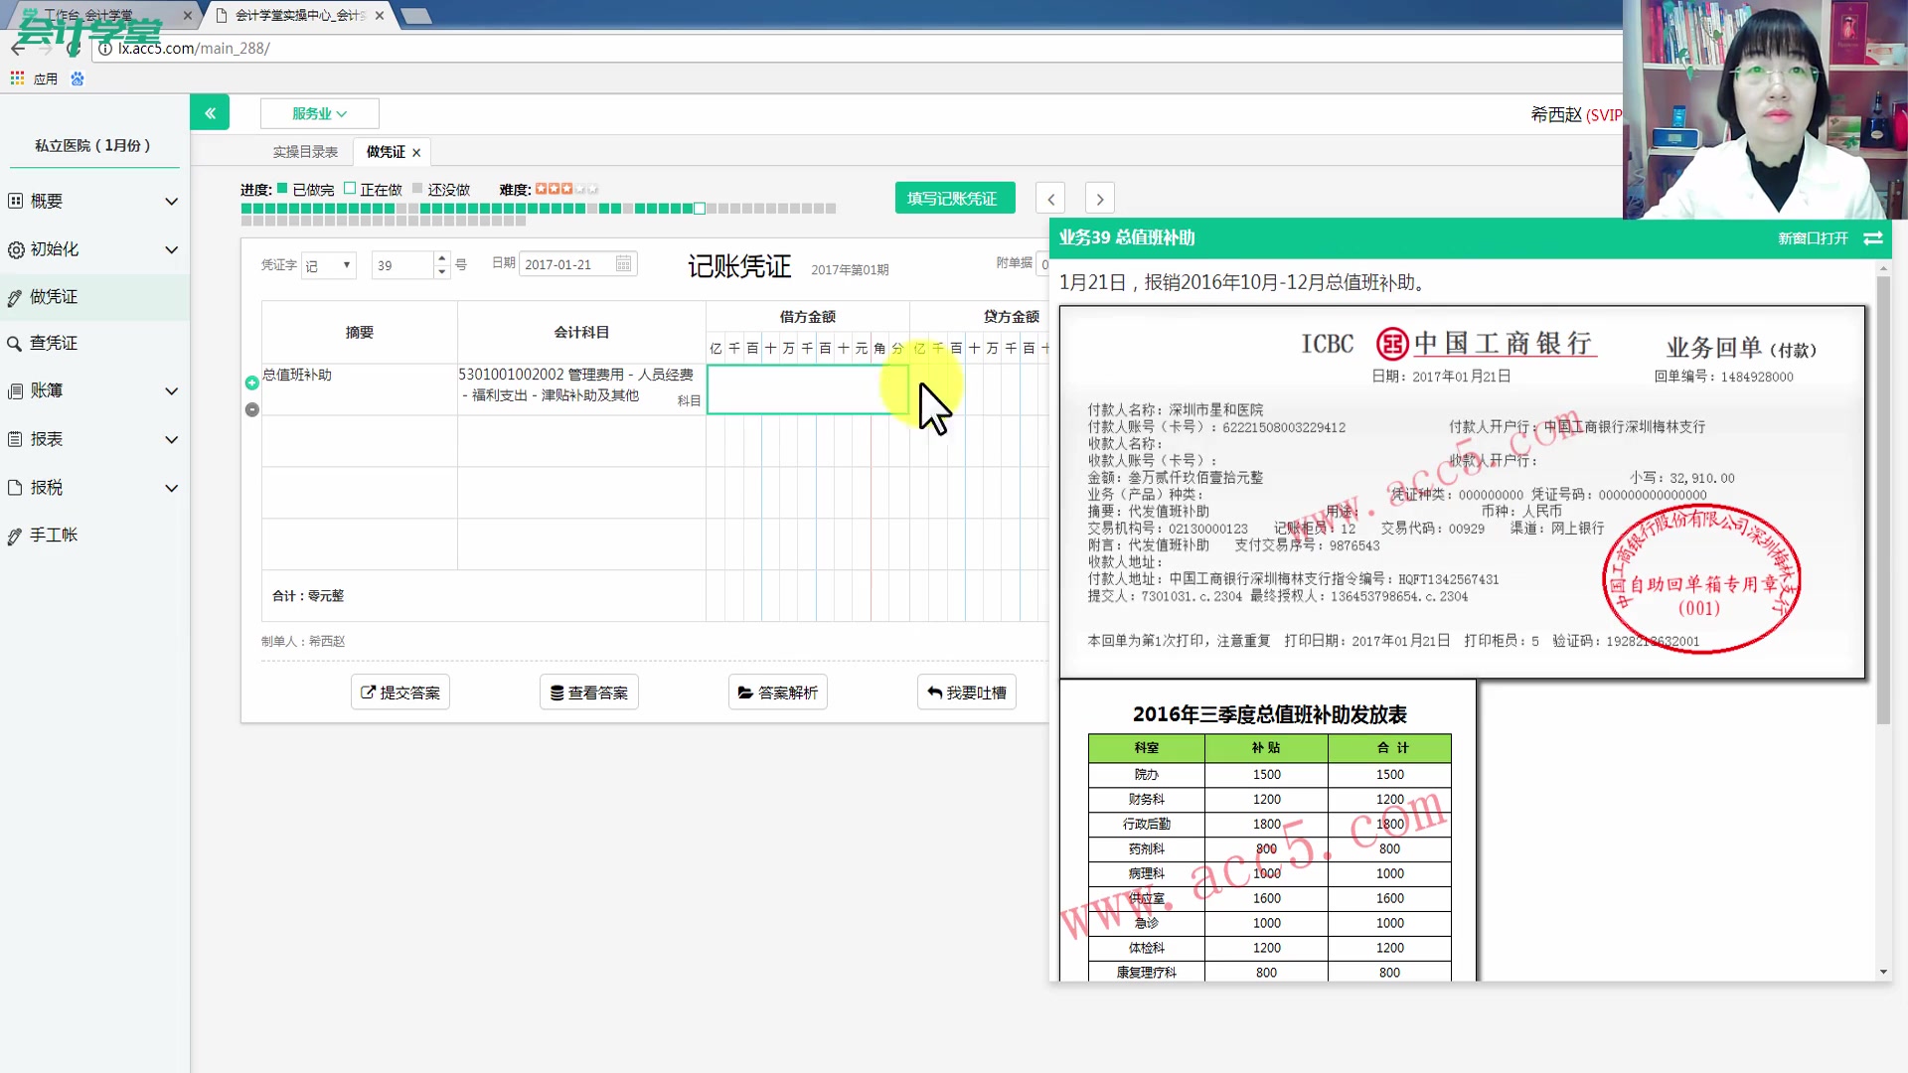Open 查凭证 magnifier sidebar item
The height and width of the screenshot is (1073, 1908).
pos(54,344)
